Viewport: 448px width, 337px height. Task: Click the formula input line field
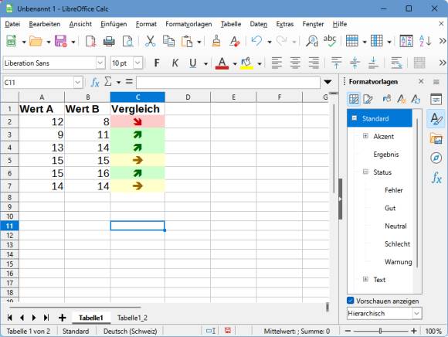pos(228,83)
